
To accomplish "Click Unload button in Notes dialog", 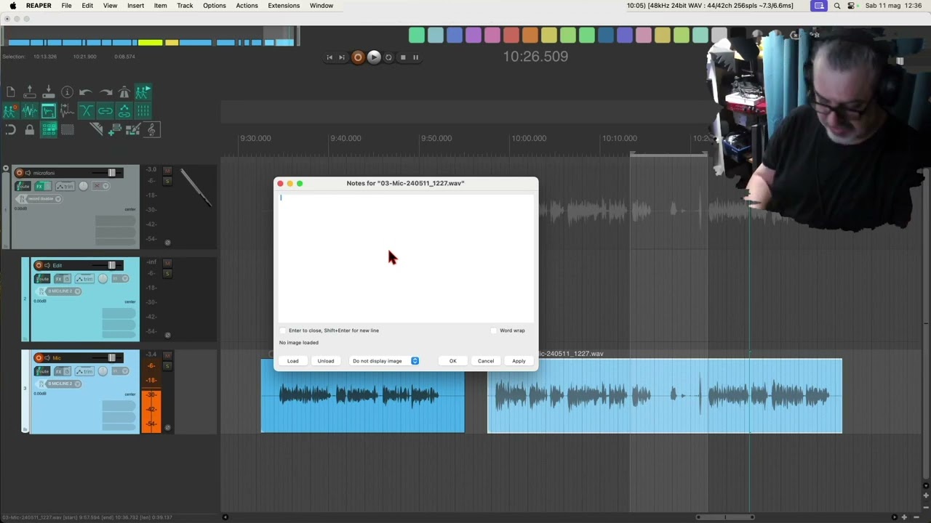I will point(326,361).
